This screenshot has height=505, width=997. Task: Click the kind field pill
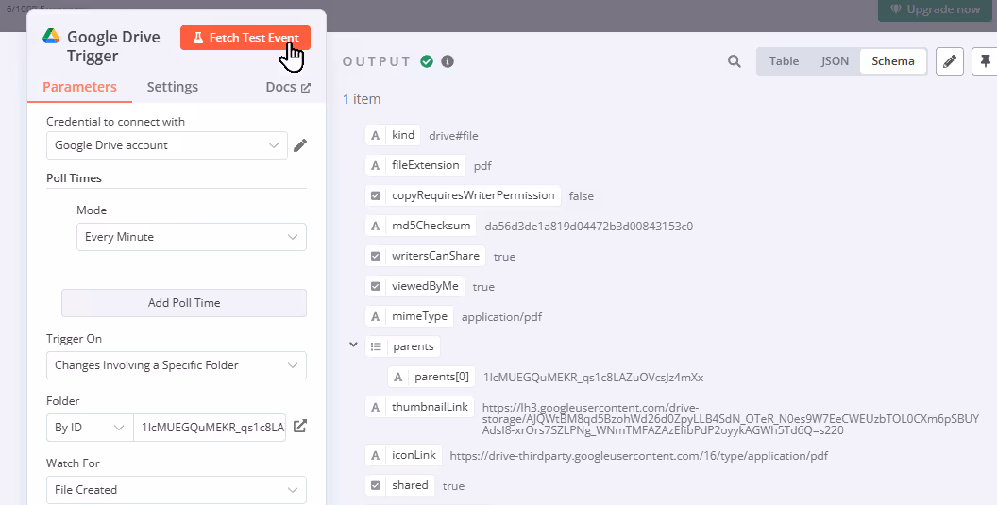tap(393, 135)
